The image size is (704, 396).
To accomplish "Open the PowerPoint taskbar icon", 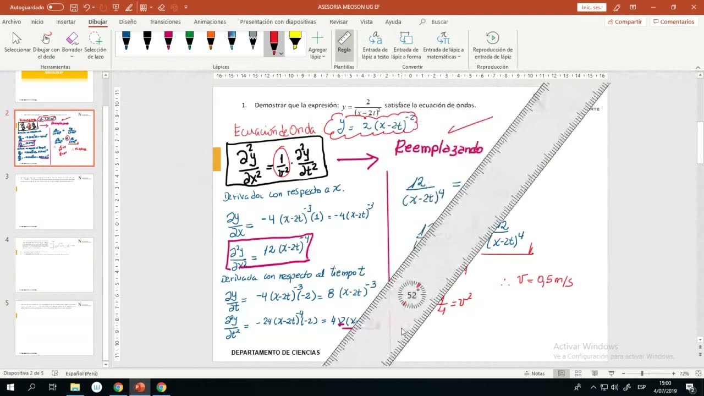I will 140,387.
